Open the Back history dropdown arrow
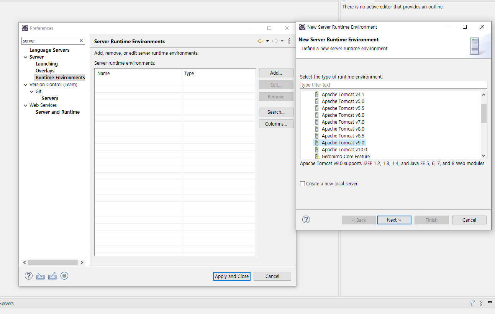The height and width of the screenshot is (314, 495). (267, 41)
